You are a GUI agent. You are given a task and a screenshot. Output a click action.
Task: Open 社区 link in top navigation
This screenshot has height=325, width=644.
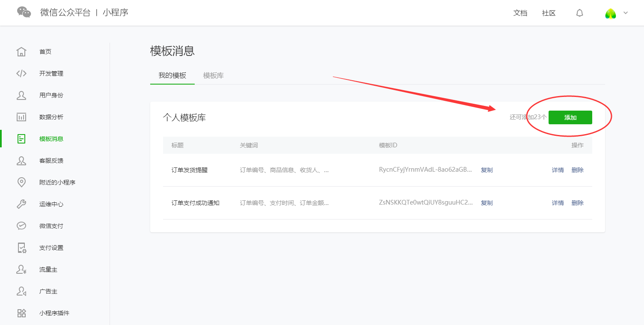click(549, 13)
